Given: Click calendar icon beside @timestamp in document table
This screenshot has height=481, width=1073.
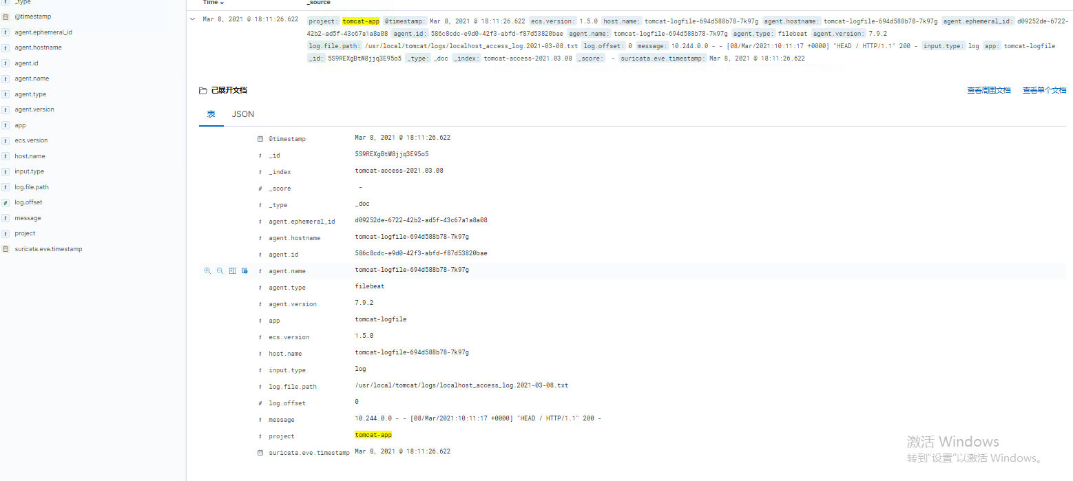Looking at the screenshot, I should (260, 139).
